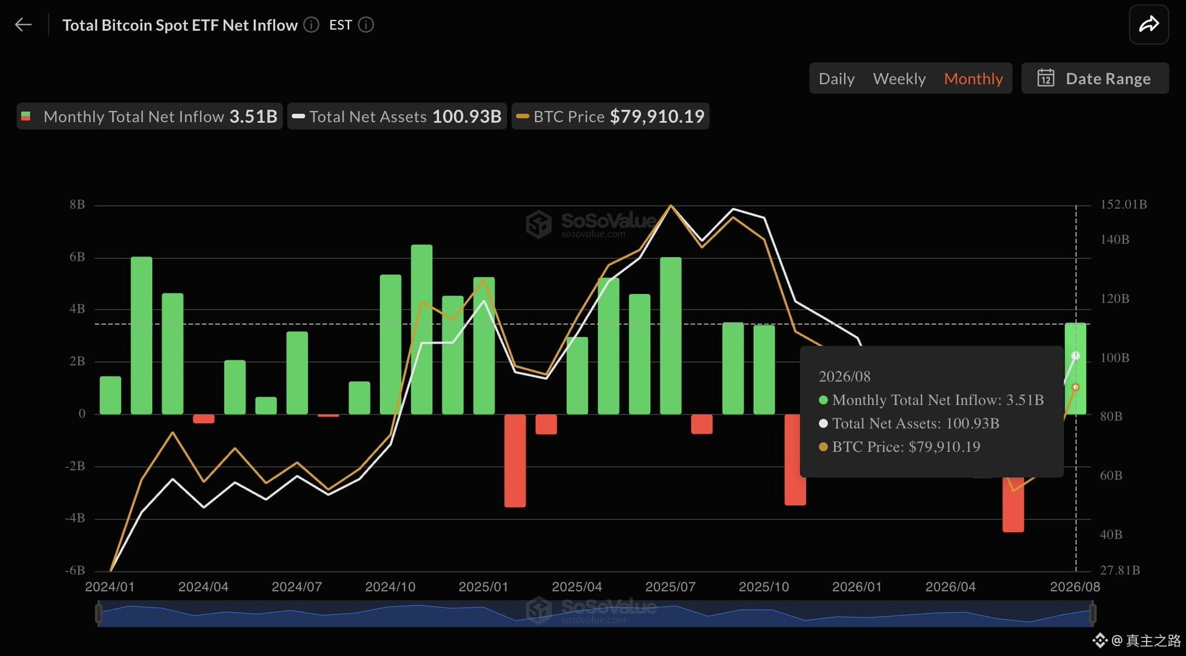Click the blue range navigator area chart

[595, 614]
